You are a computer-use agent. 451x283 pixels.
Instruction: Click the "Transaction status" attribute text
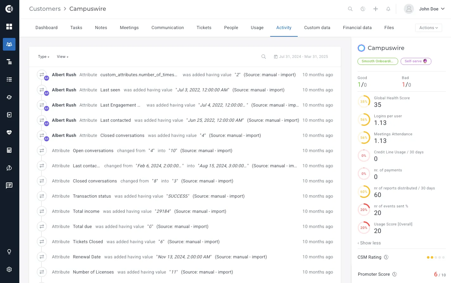[x=92, y=196]
